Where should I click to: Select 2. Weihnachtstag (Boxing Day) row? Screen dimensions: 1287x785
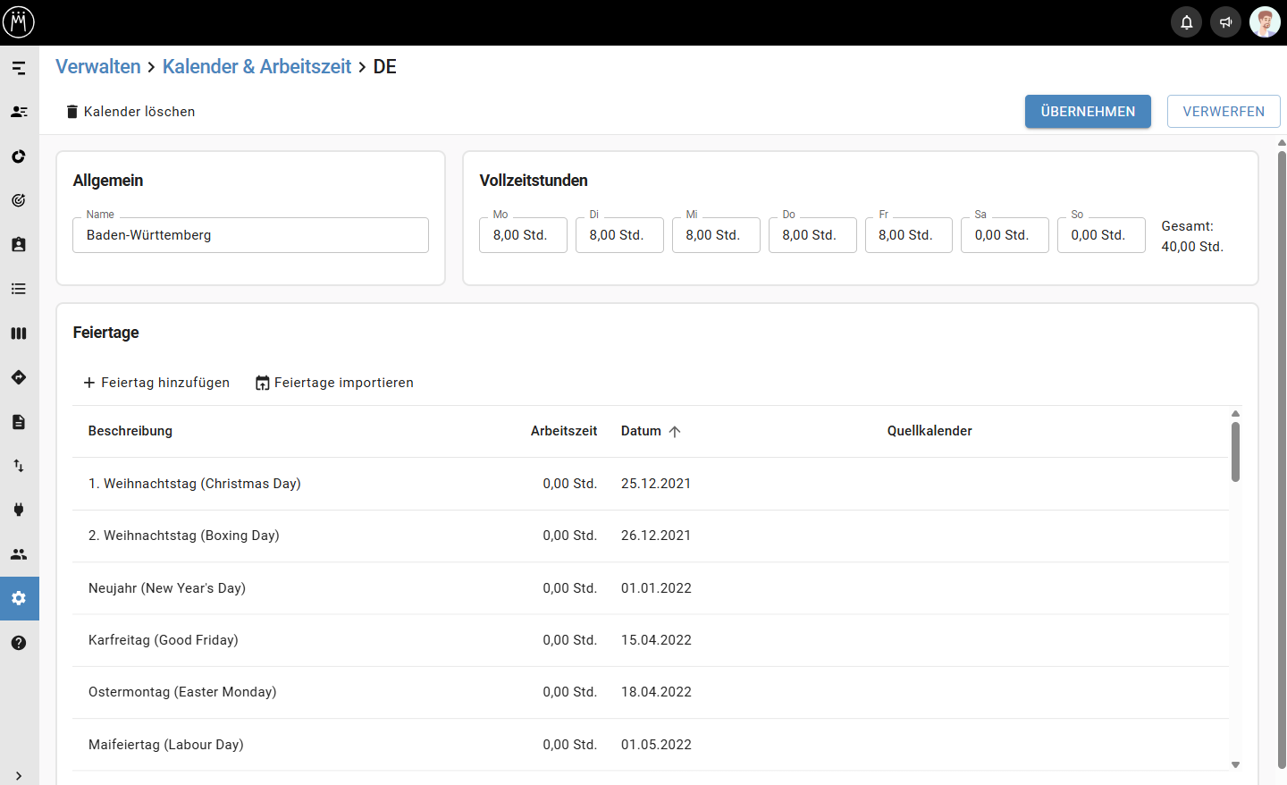tap(651, 536)
